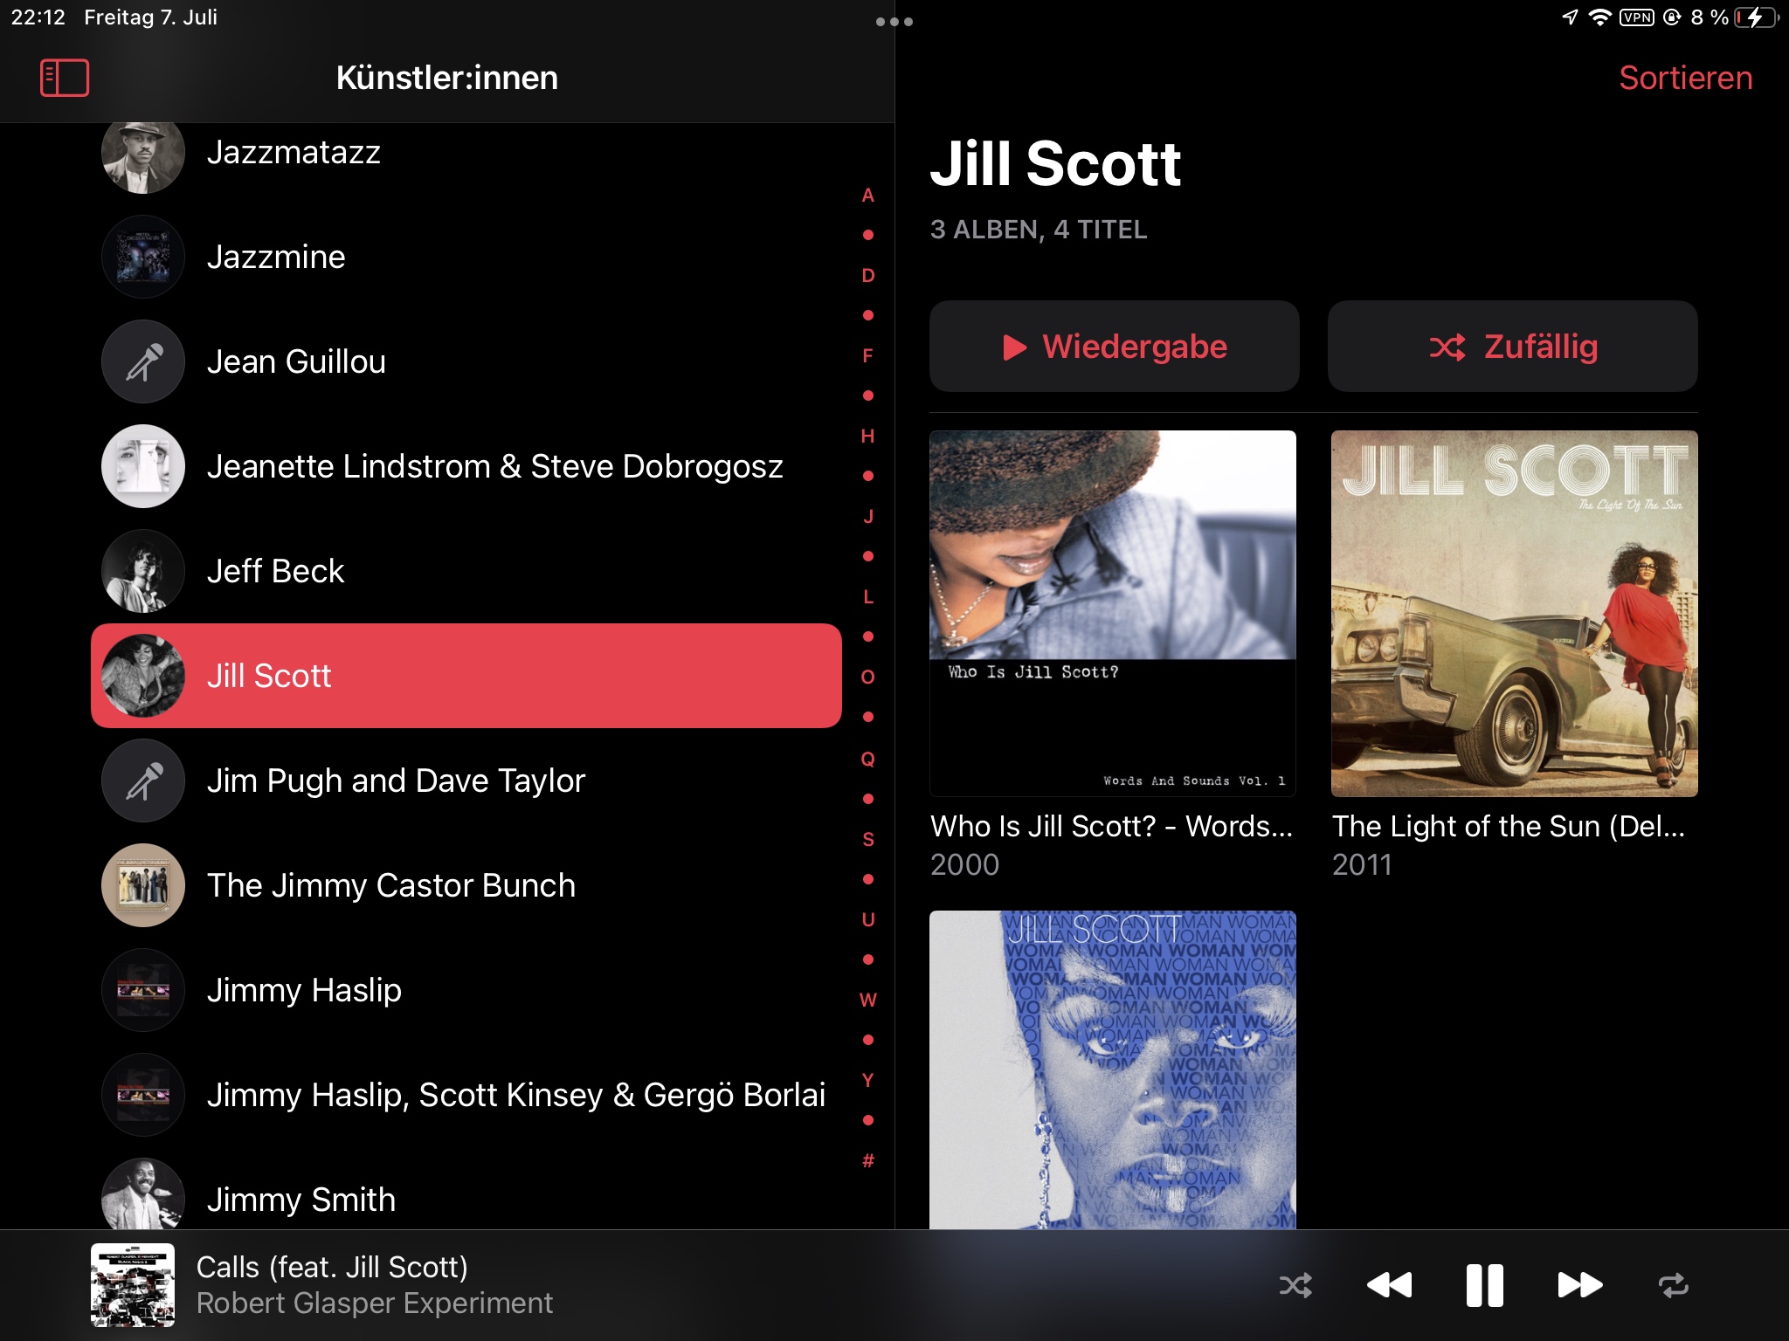
Task: Tap The Light of the Sun (Del... title
Action: [x=1509, y=826]
